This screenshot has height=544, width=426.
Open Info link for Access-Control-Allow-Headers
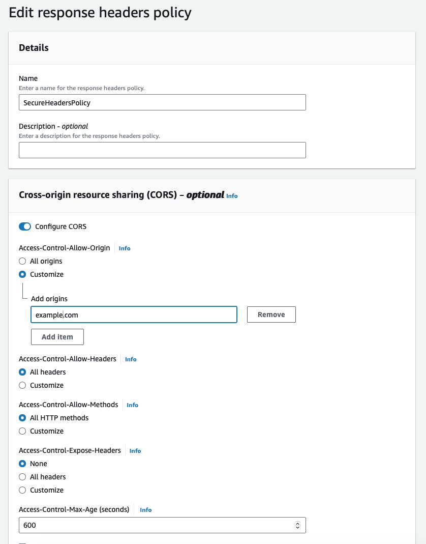point(131,359)
